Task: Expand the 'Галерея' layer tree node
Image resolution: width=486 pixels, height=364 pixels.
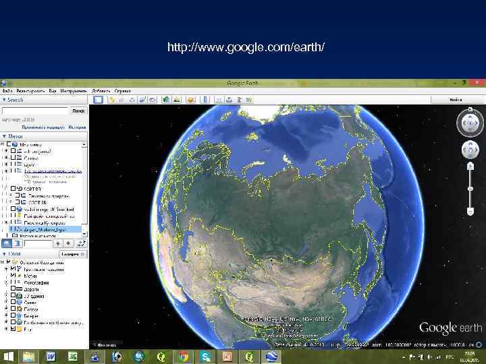Action: tap(6, 315)
